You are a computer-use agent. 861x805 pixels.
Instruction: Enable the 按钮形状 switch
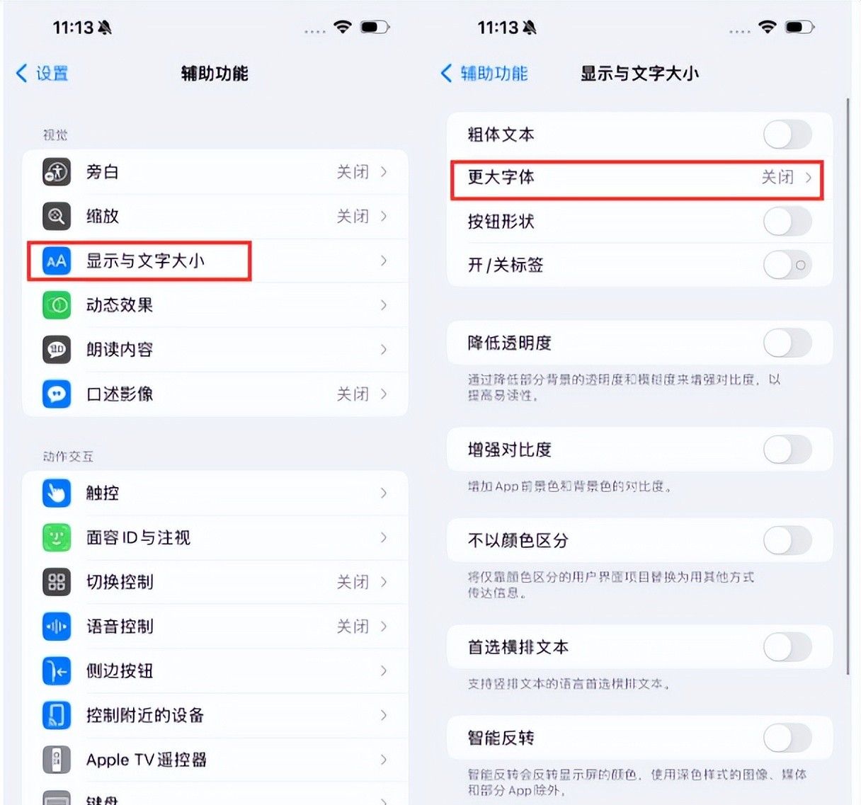[x=787, y=222]
